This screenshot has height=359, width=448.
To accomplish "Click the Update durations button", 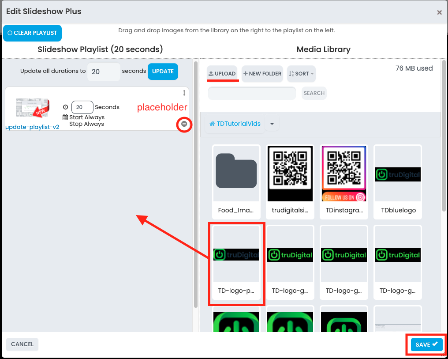I will (163, 72).
